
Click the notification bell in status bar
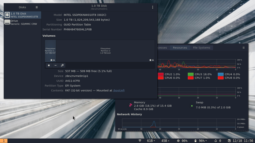coord(216,141)
